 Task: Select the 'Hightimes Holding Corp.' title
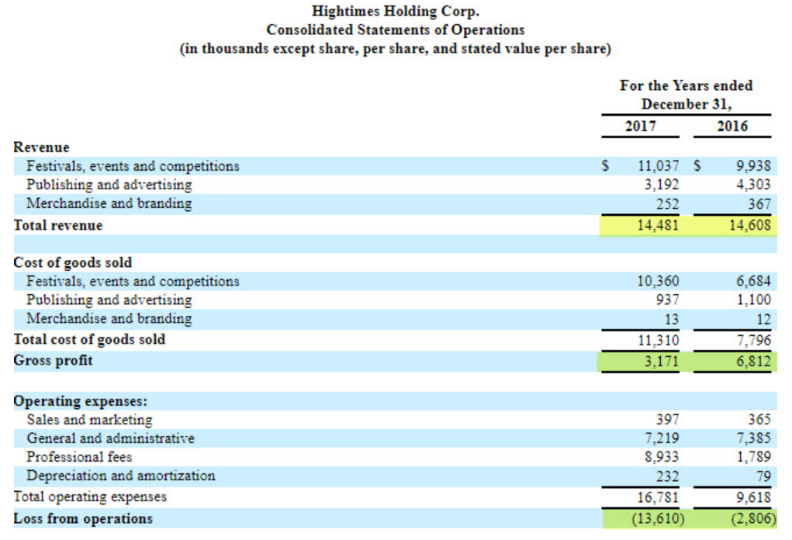[396, 11]
